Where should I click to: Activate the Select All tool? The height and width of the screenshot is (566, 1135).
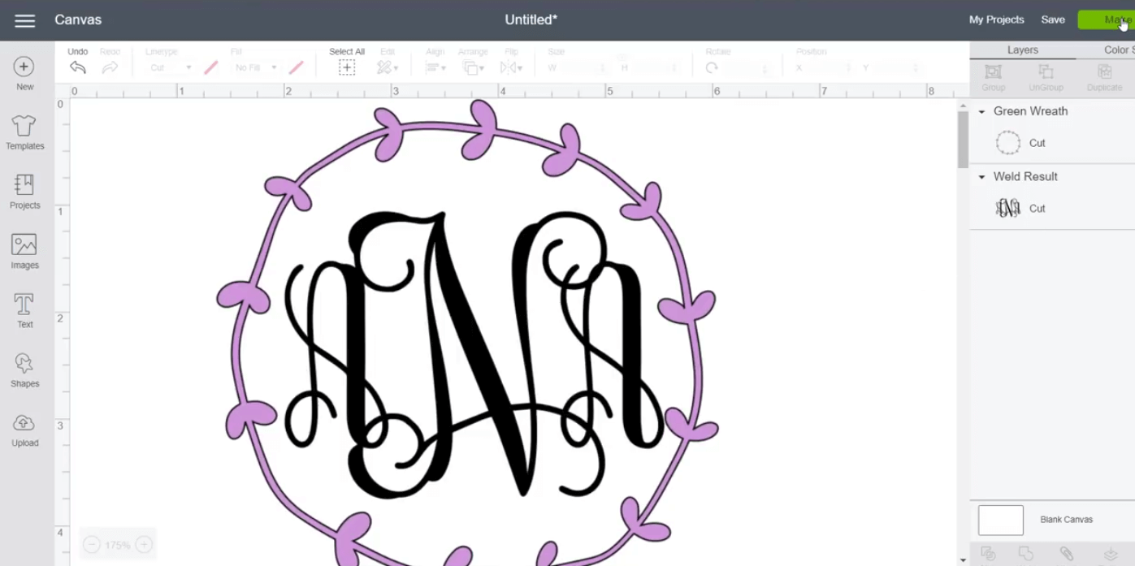(x=347, y=67)
